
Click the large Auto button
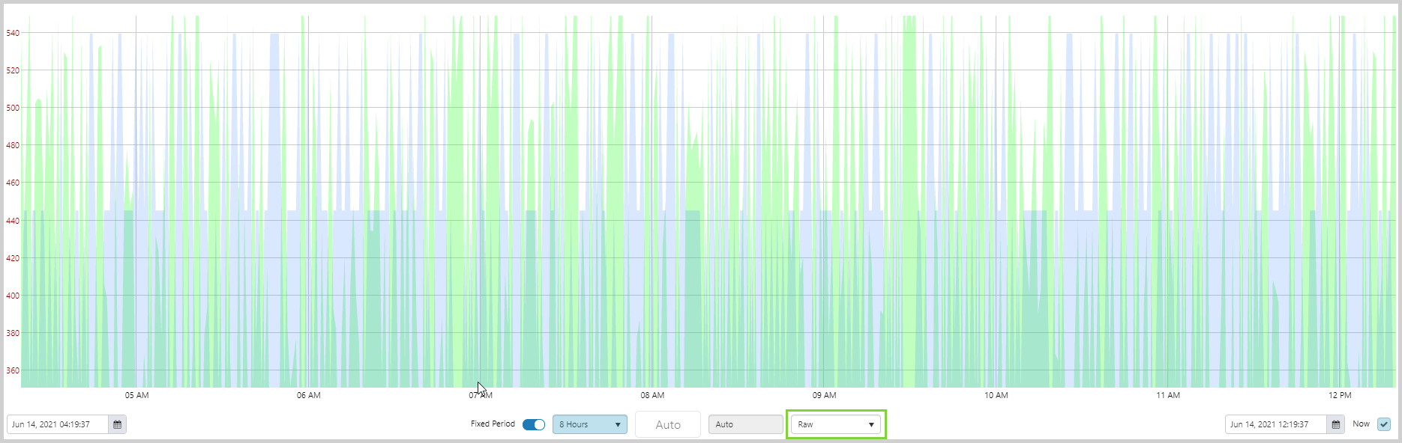[x=668, y=424]
